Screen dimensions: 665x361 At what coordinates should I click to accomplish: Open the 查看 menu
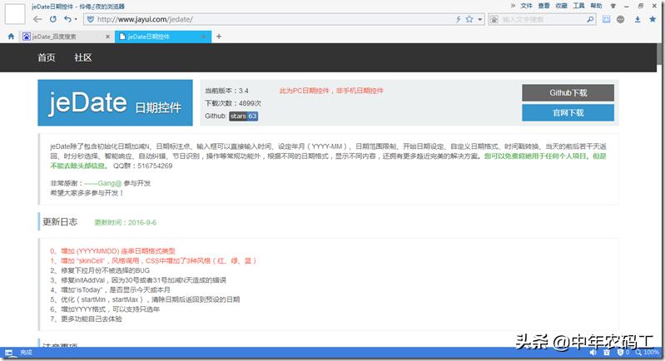pyautogui.click(x=543, y=6)
